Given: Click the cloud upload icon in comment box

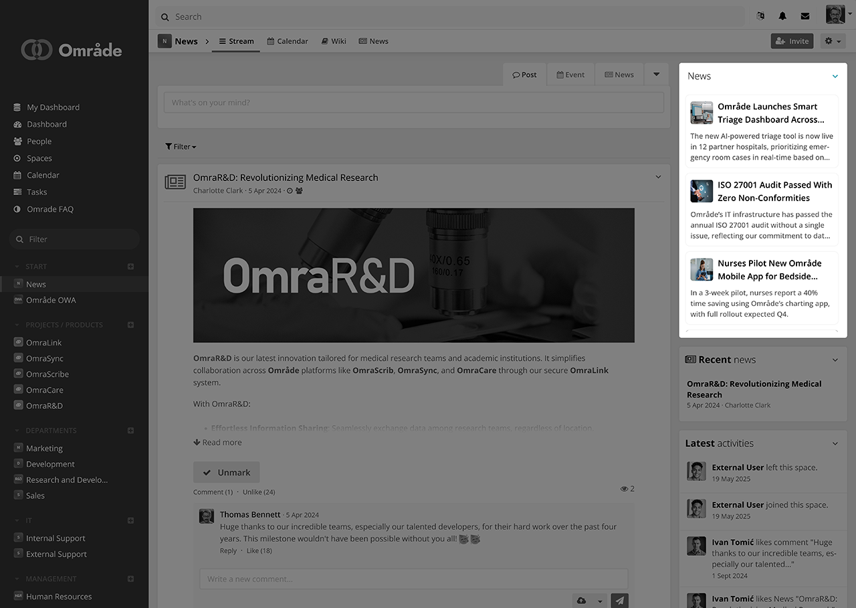Looking at the screenshot, I should pyautogui.click(x=581, y=601).
